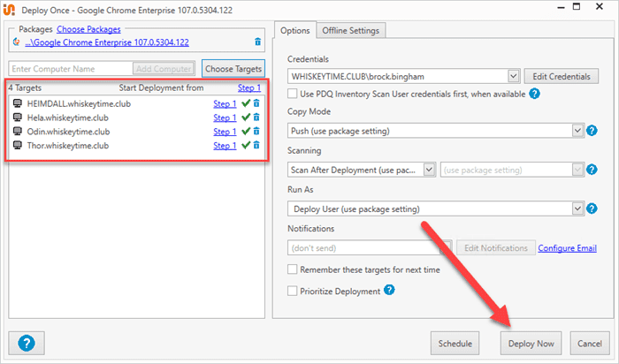Viewport: 619px width, 364px height.
Task: Select the Odin.whiskeytime.club target row
Action: [136, 132]
